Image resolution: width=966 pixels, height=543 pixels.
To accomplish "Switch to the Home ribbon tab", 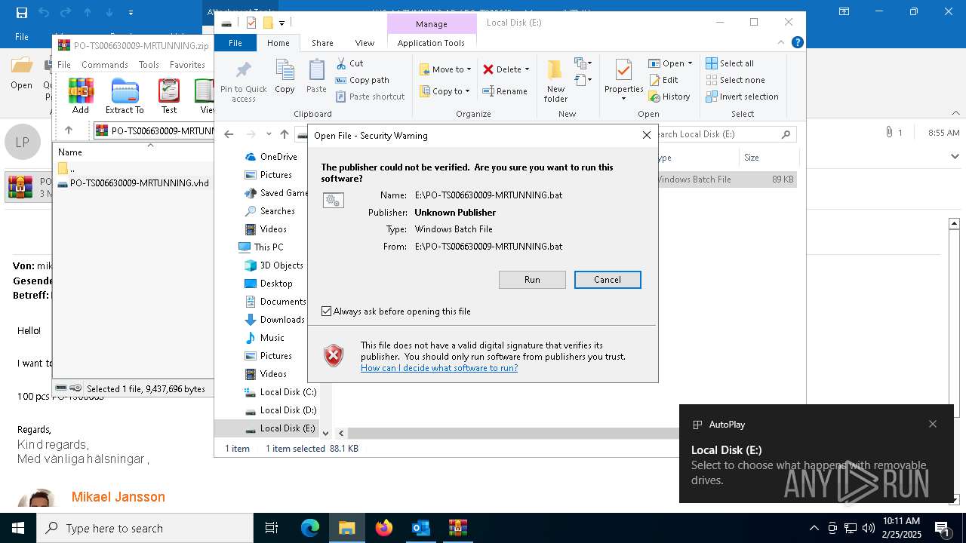I will 278,43.
